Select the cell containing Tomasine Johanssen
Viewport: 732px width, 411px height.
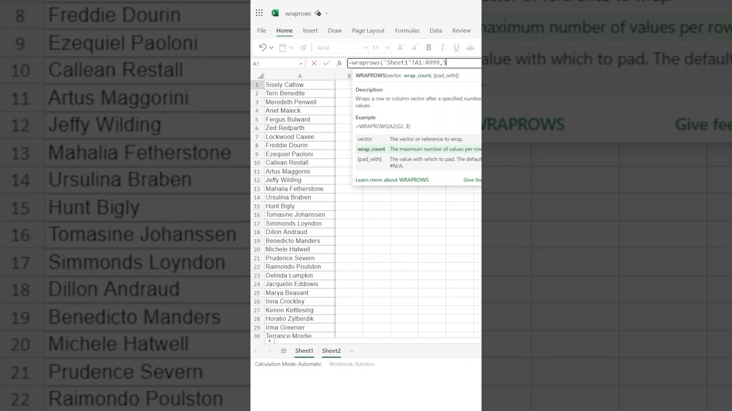pyautogui.click(x=300, y=215)
